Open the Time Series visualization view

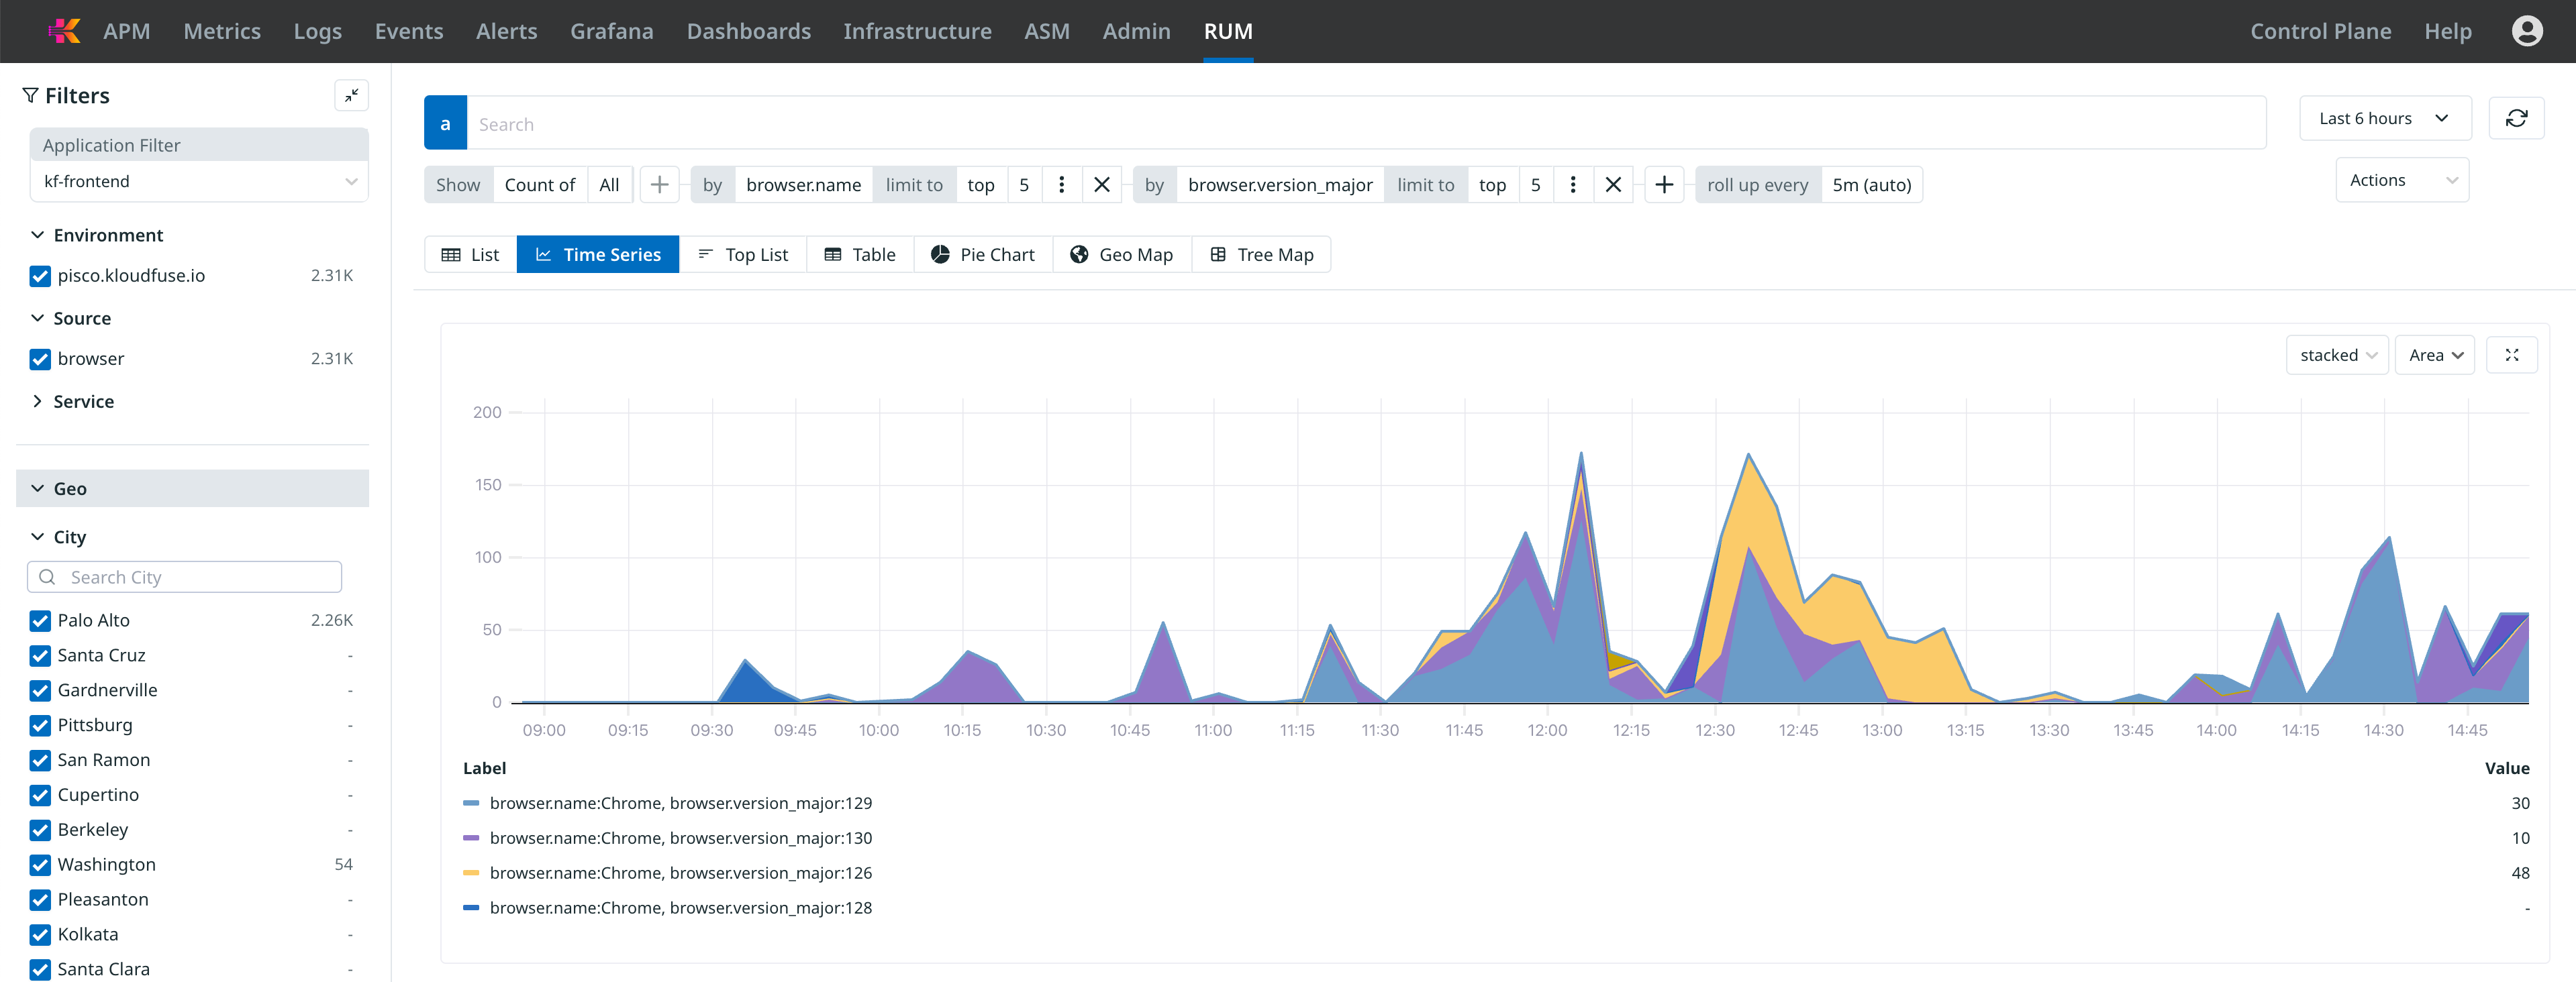click(x=597, y=254)
